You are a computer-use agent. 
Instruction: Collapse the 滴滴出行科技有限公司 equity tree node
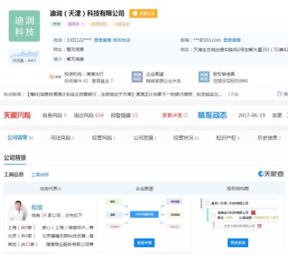point(213,215)
